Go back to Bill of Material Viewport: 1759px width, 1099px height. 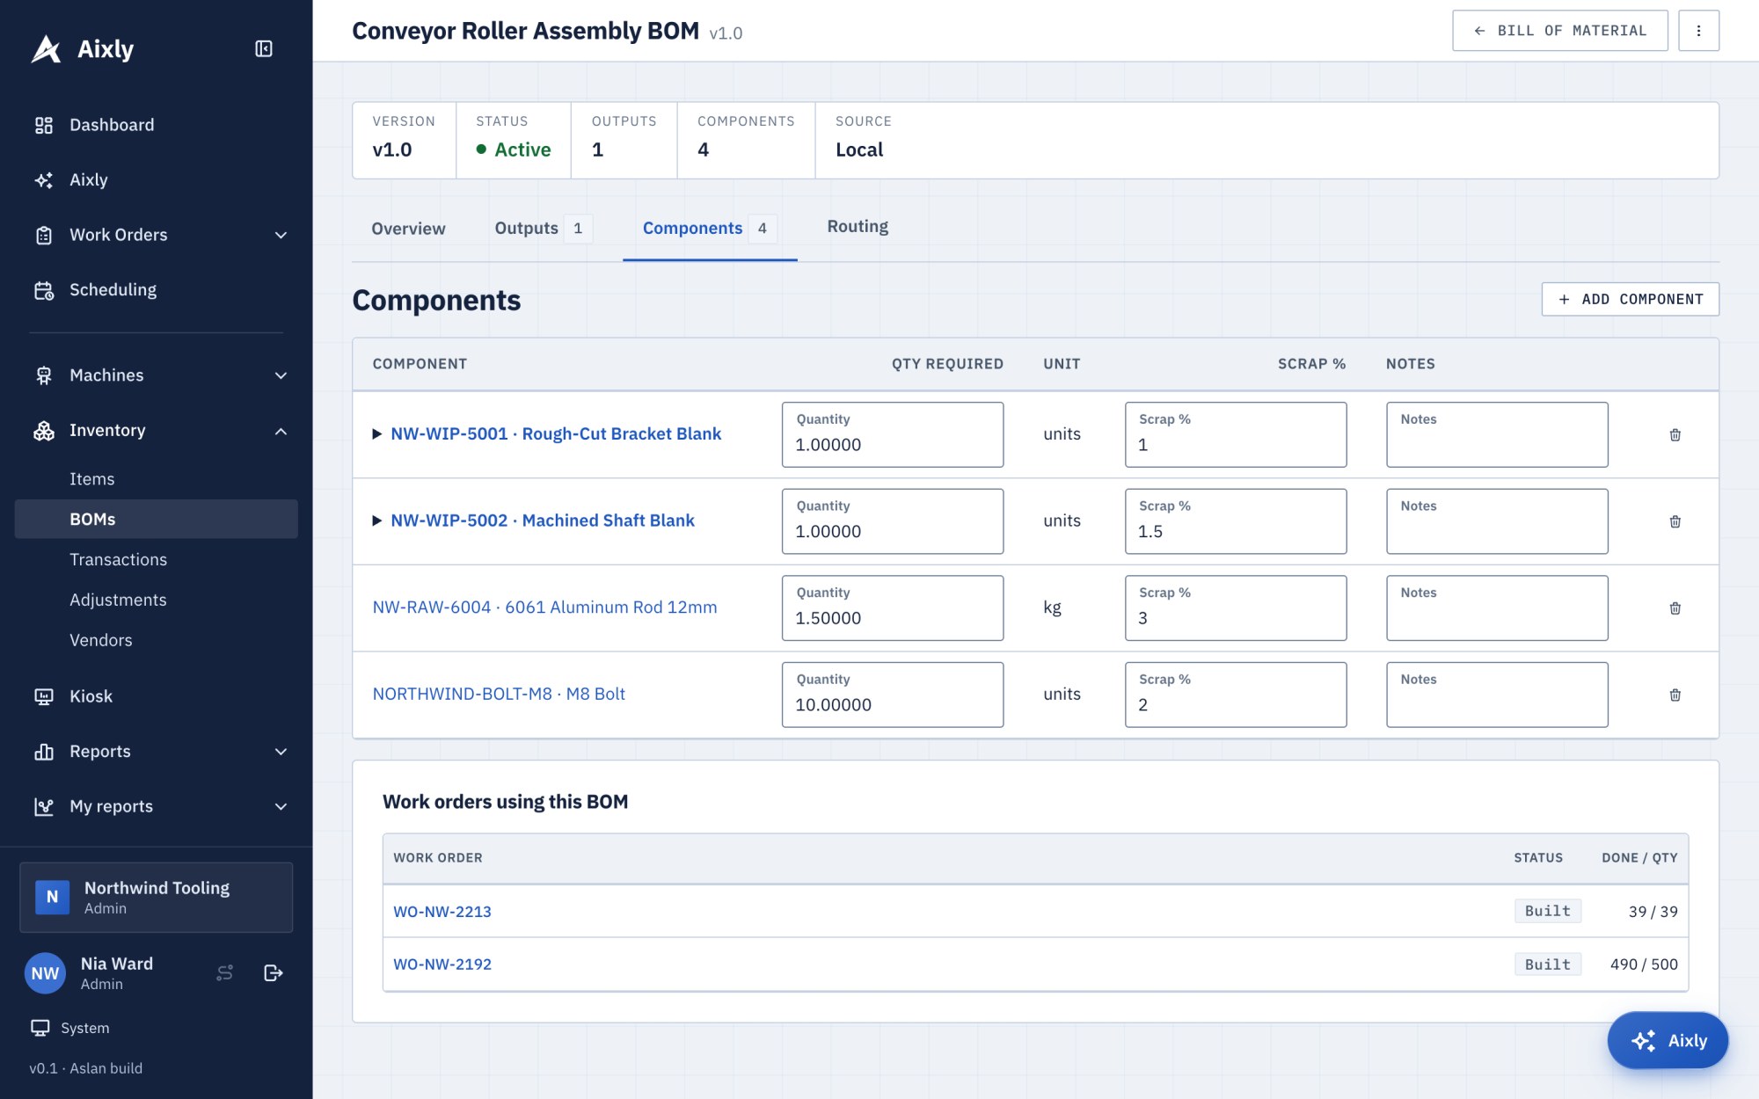(x=1559, y=31)
